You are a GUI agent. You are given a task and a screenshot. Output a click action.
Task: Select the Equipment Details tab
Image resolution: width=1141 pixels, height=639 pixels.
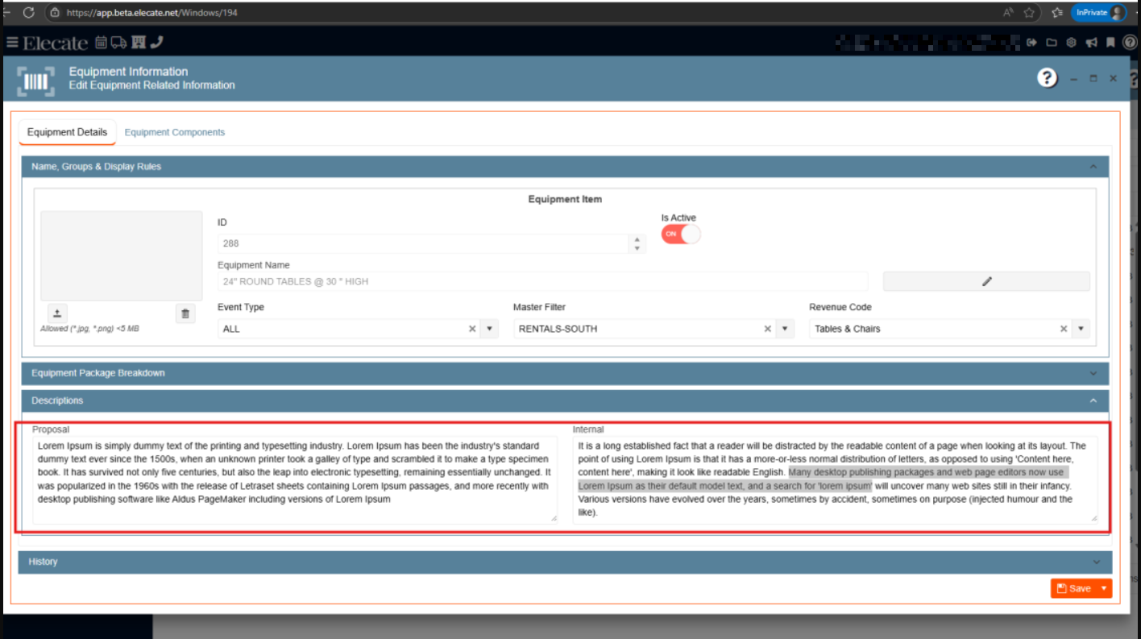point(67,132)
